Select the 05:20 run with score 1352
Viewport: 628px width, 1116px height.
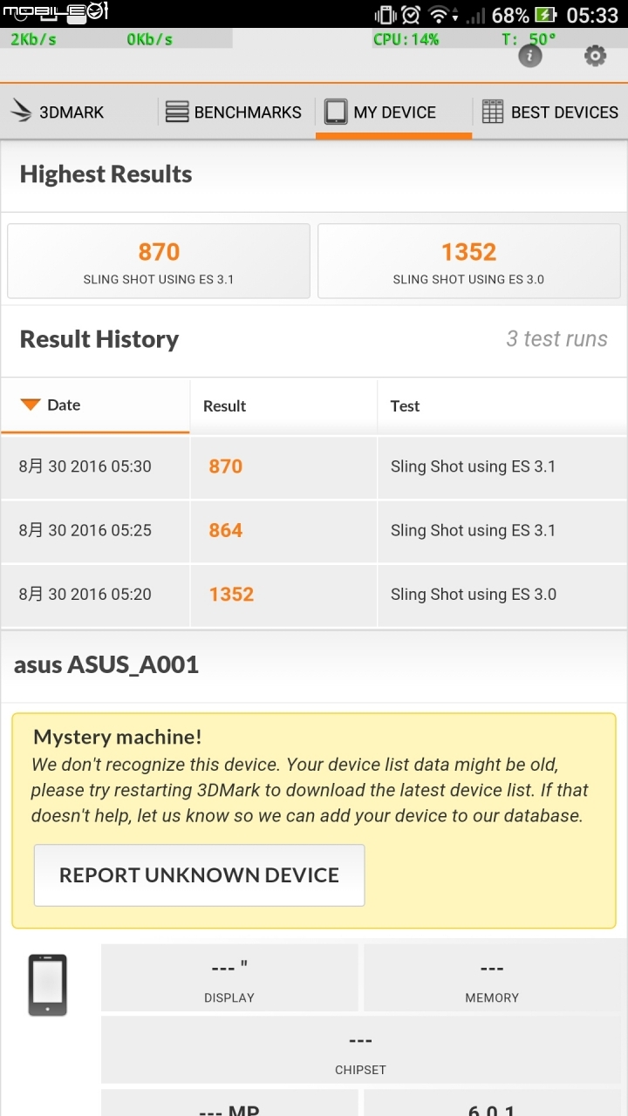click(x=314, y=595)
